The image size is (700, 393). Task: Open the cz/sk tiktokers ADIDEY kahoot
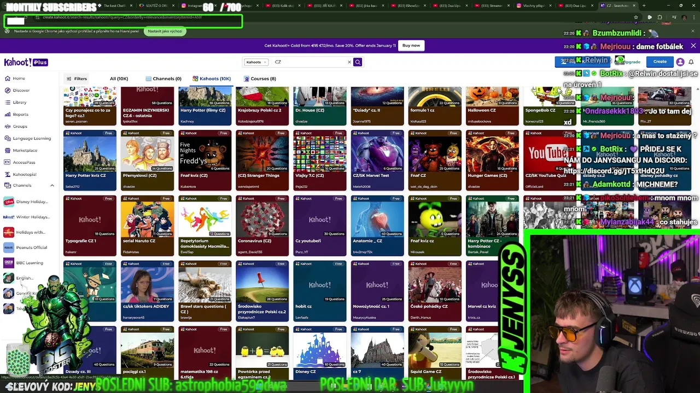147,291
